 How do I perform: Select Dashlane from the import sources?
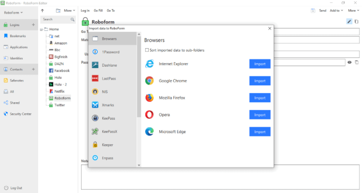[x=109, y=65]
